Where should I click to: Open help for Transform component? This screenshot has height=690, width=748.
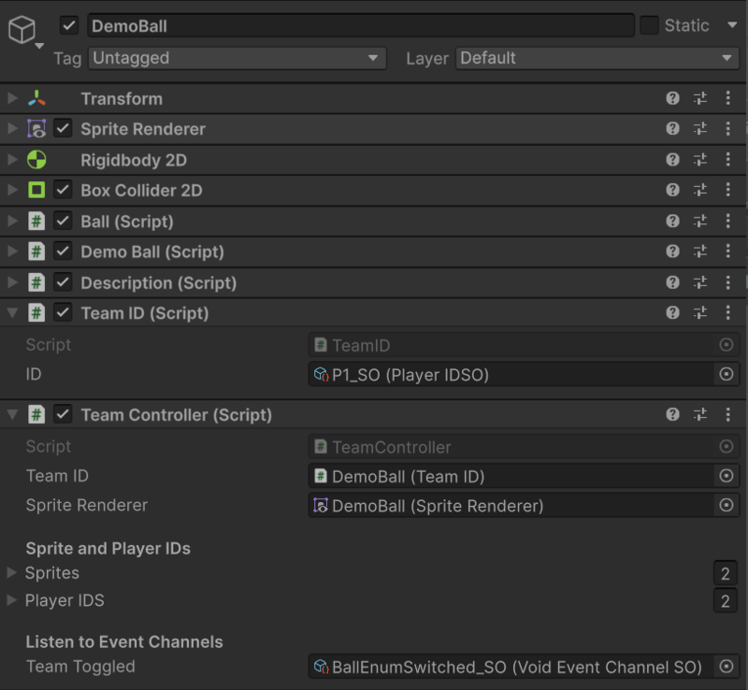(672, 98)
